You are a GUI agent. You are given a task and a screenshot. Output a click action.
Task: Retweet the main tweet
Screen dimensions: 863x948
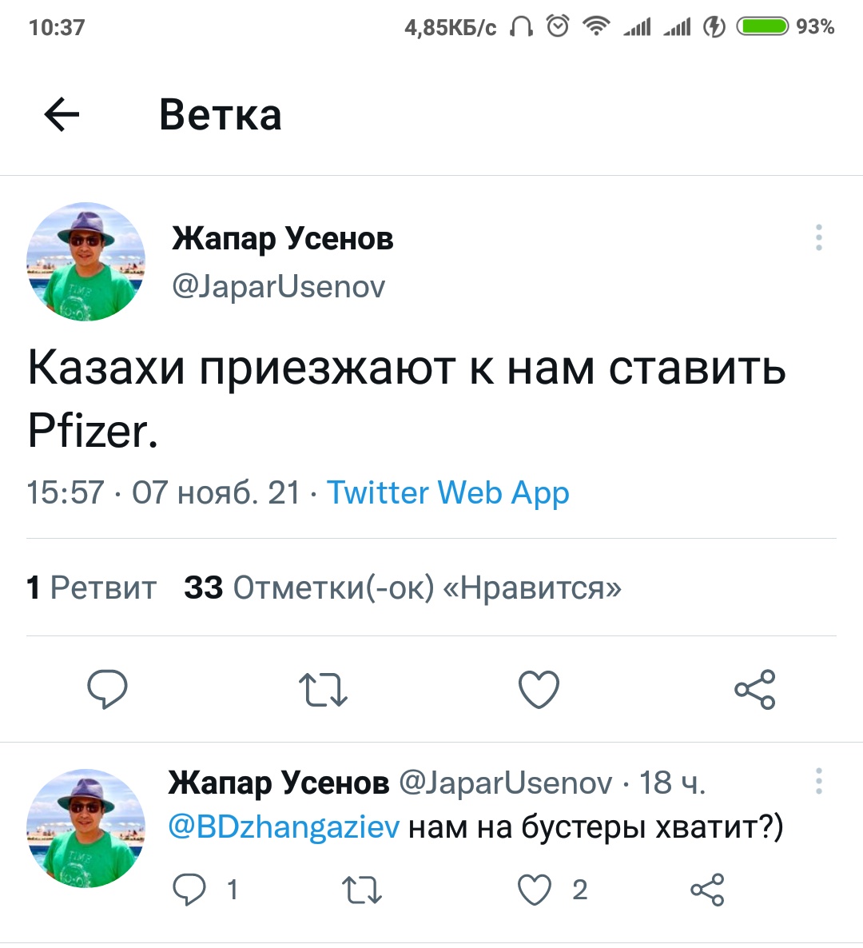(x=323, y=690)
